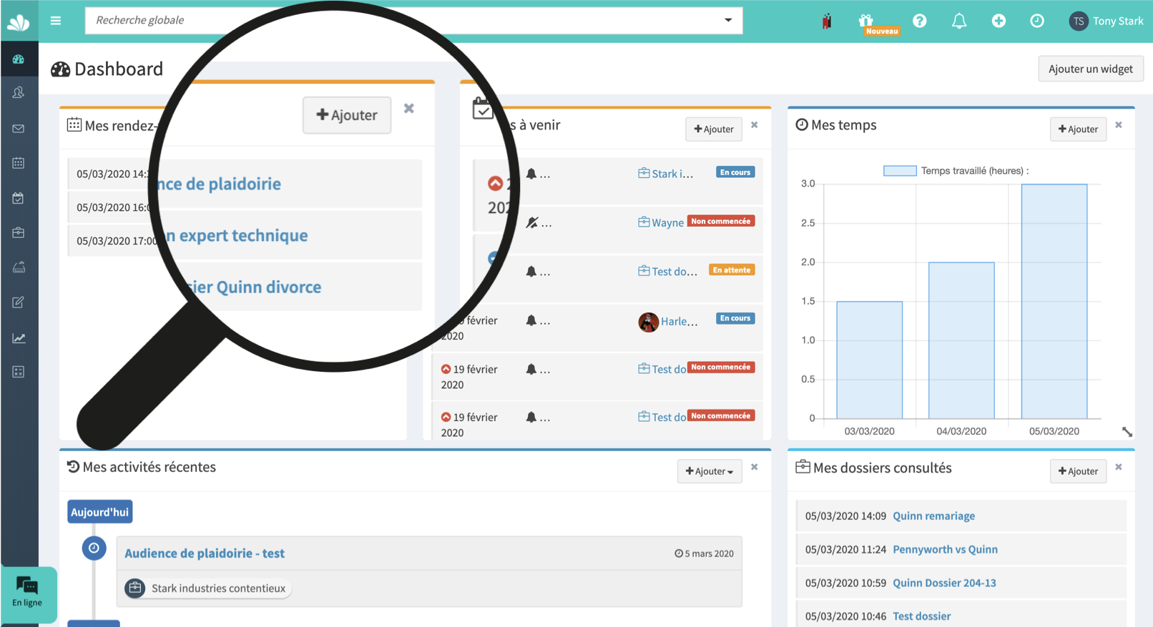The height and width of the screenshot is (627, 1153).
Task: Select the dashboard gauge icon in the sidebar
Action: coord(19,59)
